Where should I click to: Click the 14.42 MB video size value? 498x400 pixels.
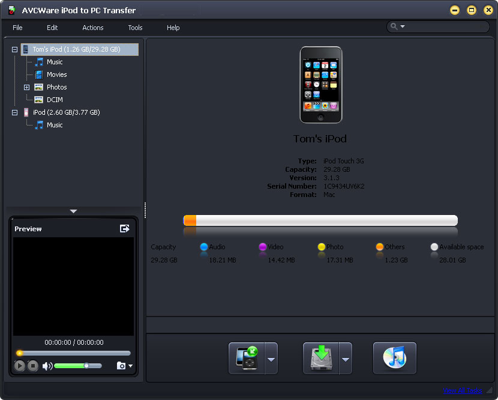point(281,260)
